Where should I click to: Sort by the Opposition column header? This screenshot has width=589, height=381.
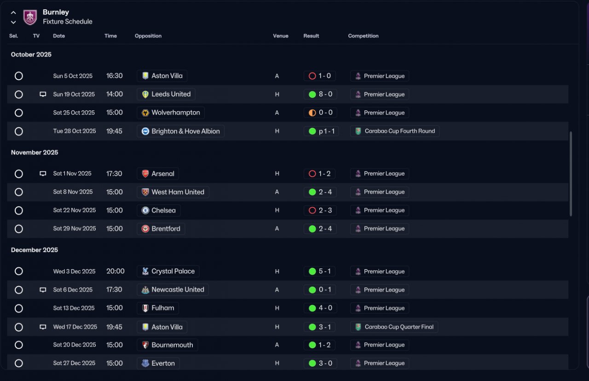[x=148, y=36]
